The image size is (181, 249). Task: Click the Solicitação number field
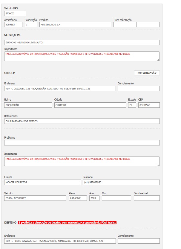tap(31, 25)
